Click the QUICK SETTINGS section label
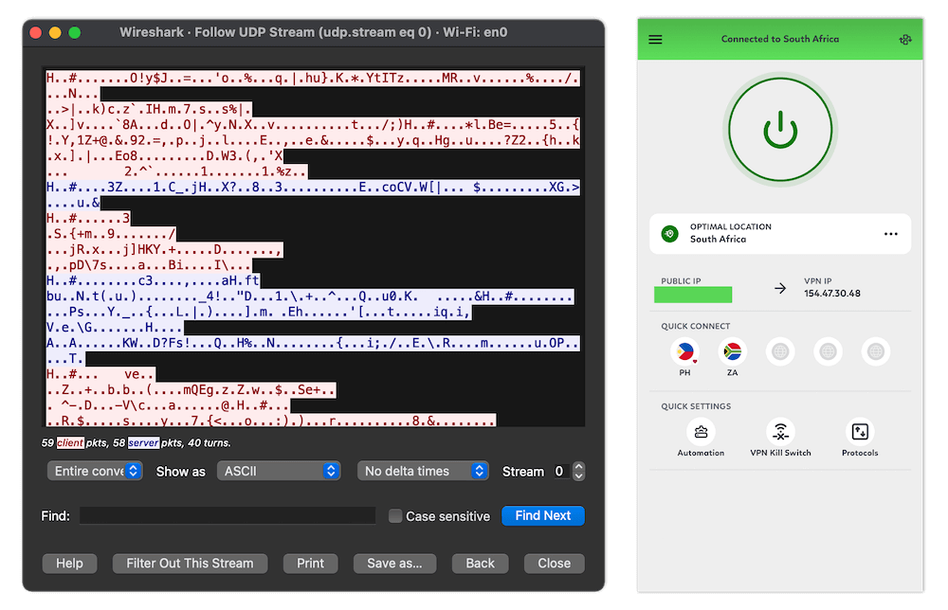Image resolution: width=948 pixels, height=610 pixels. pyautogui.click(x=696, y=406)
